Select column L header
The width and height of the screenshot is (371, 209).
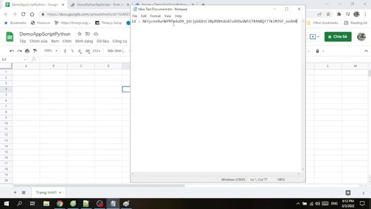click(x=328, y=66)
